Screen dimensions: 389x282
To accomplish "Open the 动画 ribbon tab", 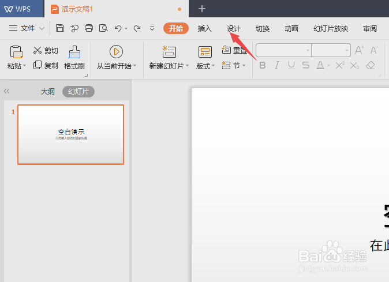I will coord(291,28).
